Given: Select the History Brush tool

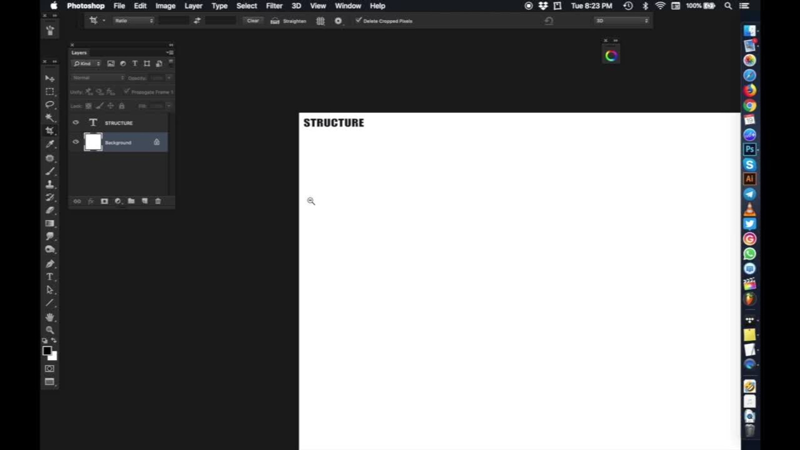Looking at the screenshot, I should tap(50, 197).
